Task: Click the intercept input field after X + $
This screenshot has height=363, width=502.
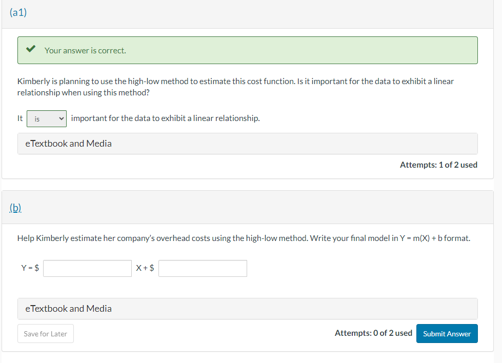Action: tap(203, 268)
